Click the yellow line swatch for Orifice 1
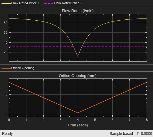The image size is (153, 137). (6, 4)
